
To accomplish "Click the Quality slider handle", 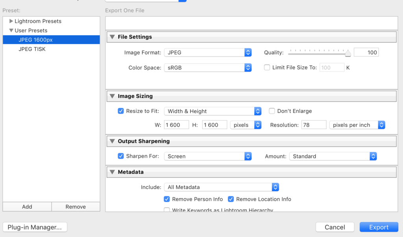I will (x=348, y=53).
